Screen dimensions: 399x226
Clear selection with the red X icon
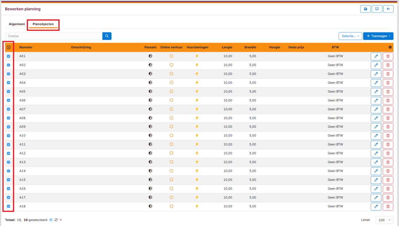[x=61, y=220]
